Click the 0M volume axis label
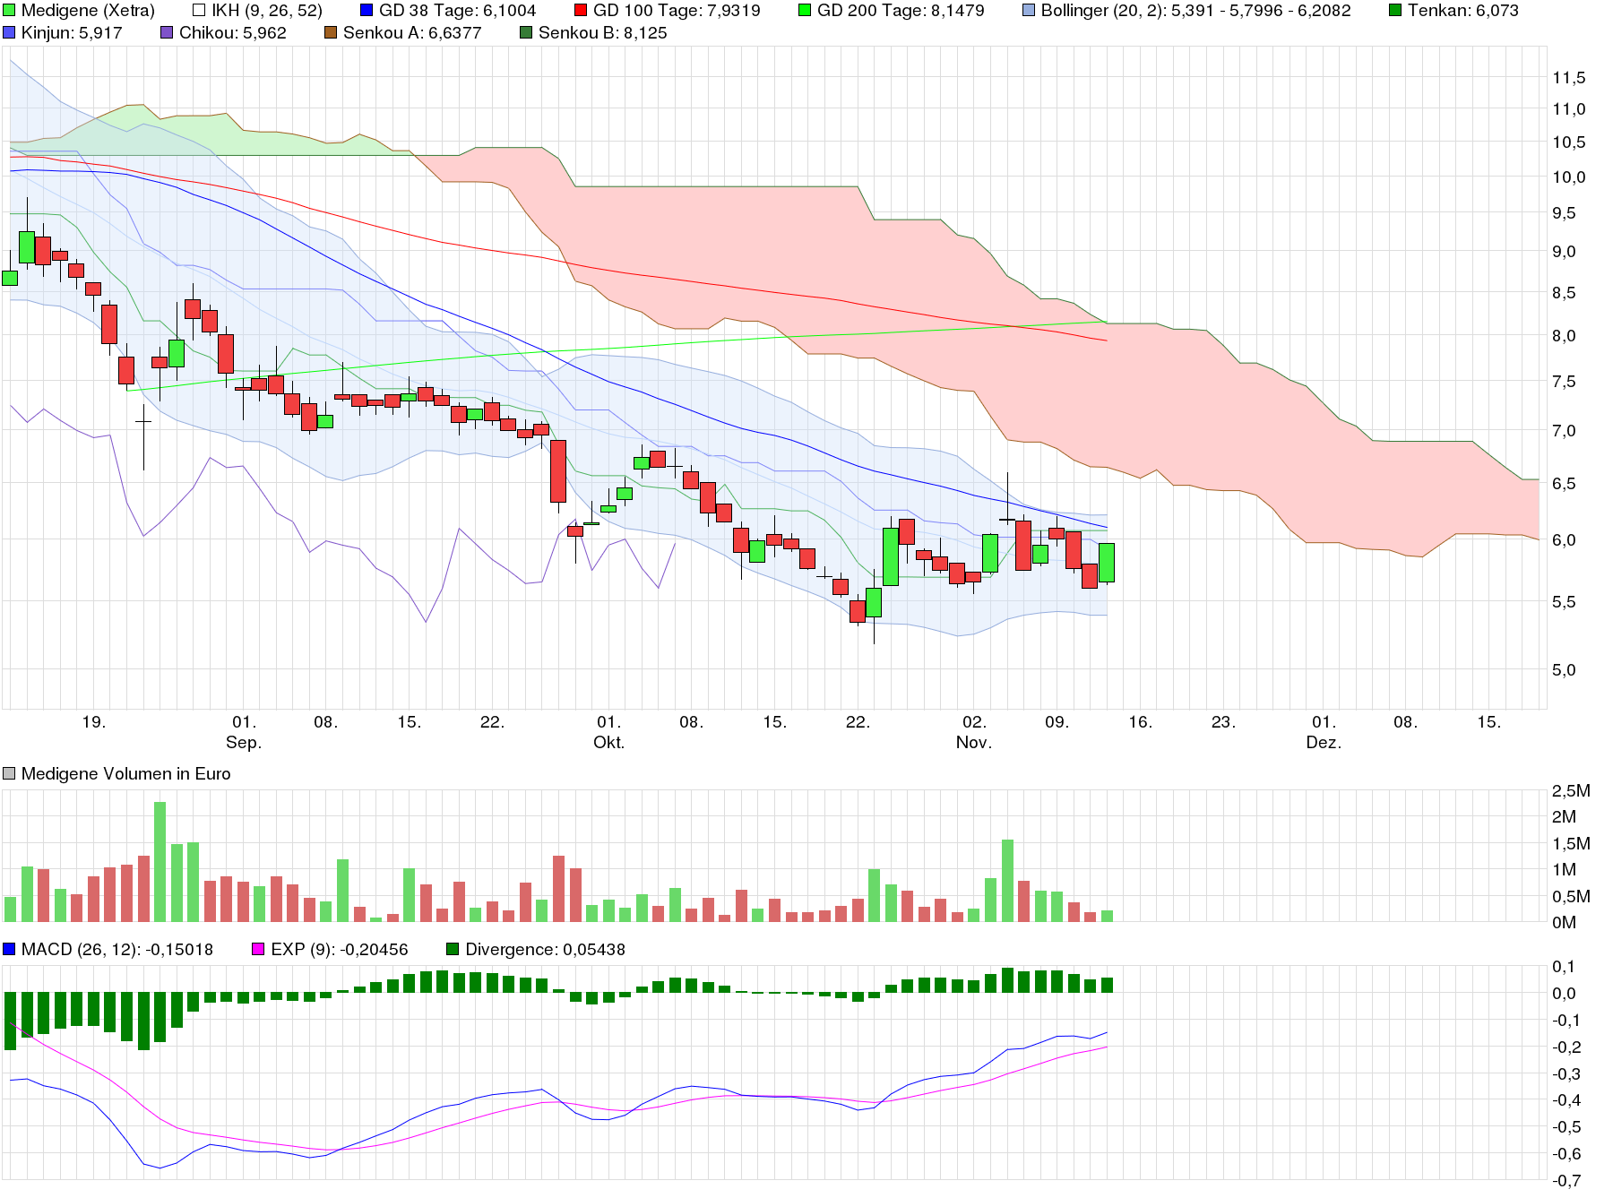1613x1198 pixels. click(x=1564, y=923)
